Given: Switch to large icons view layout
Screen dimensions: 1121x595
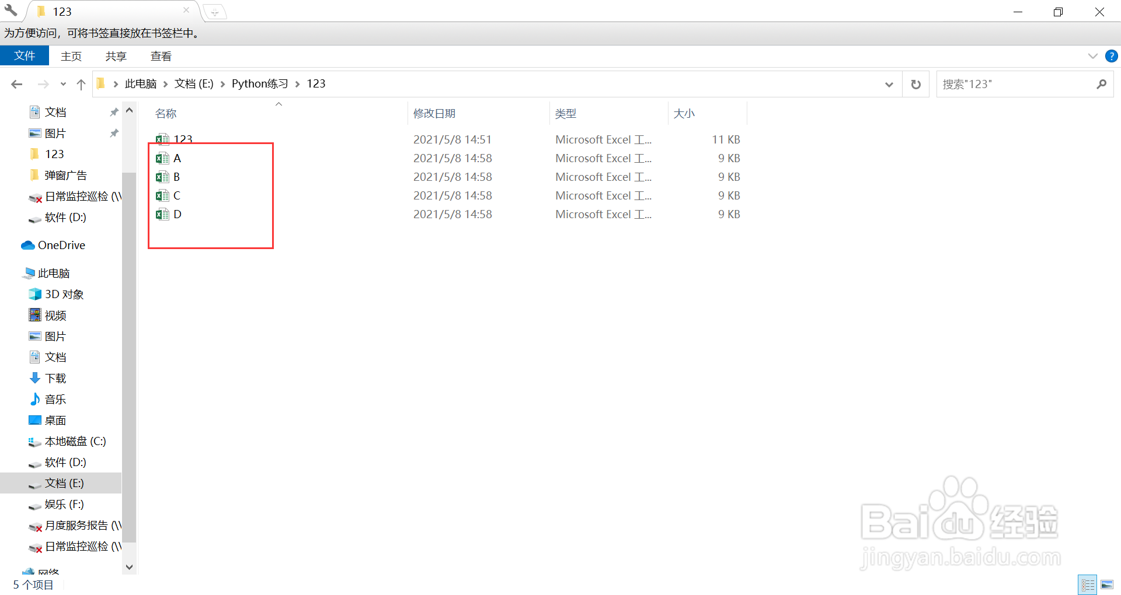Looking at the screenshot, I should pyautogui.click(x=1107, y=585).
